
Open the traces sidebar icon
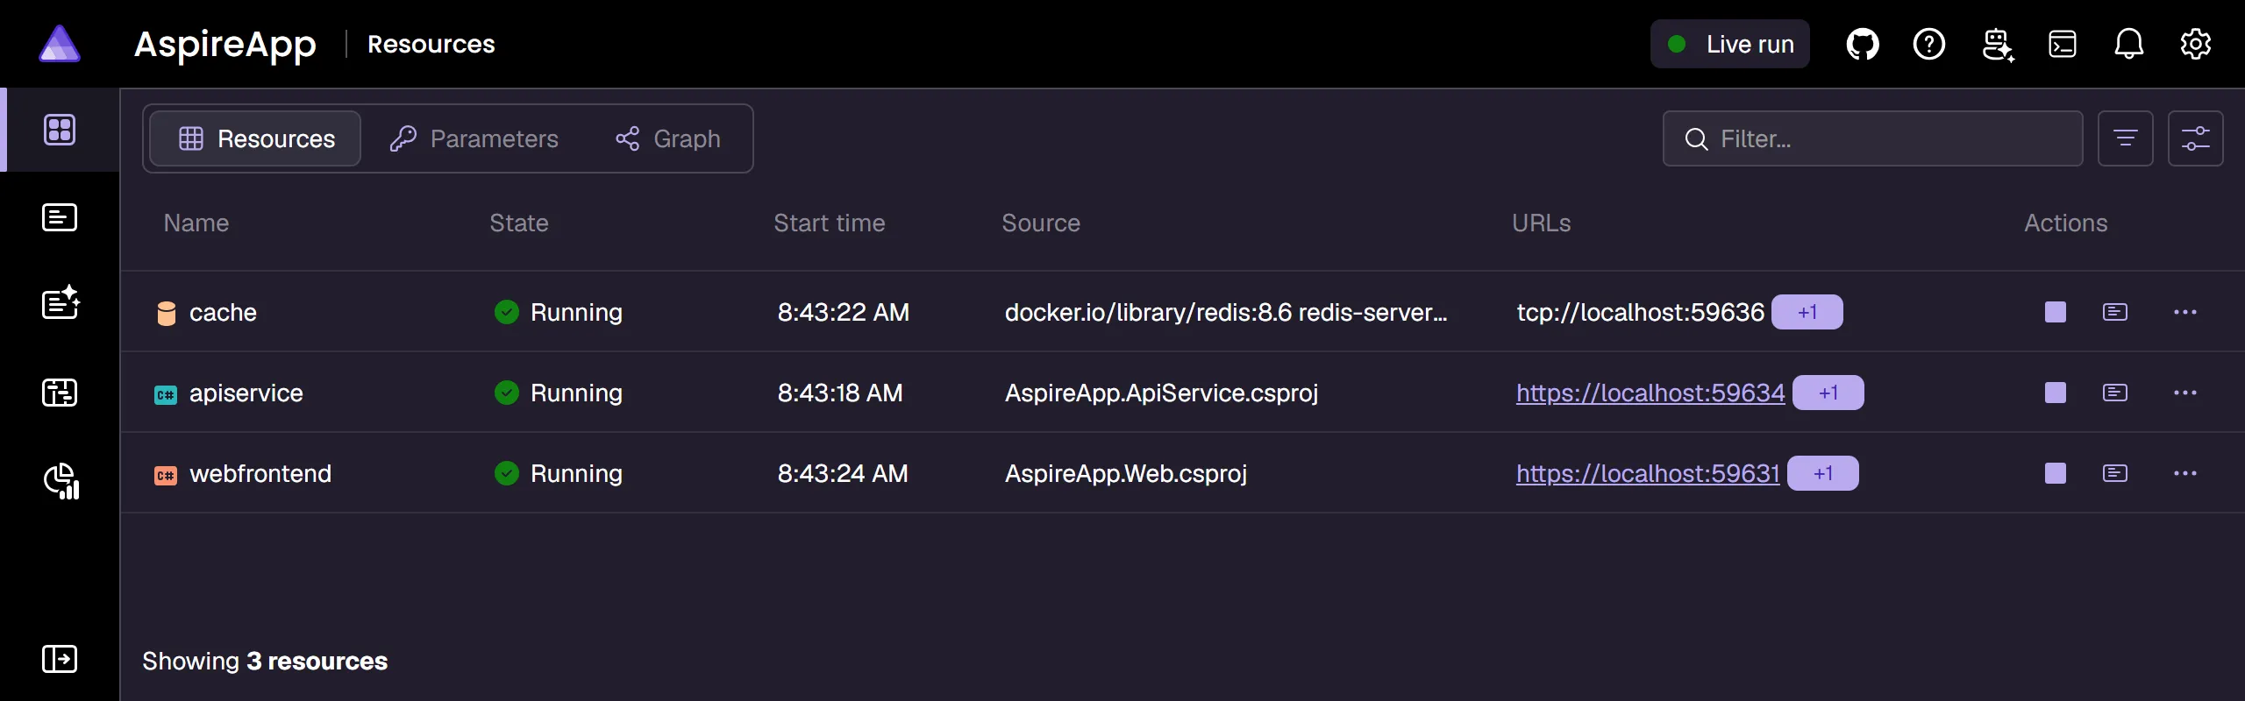pos(60,393)
